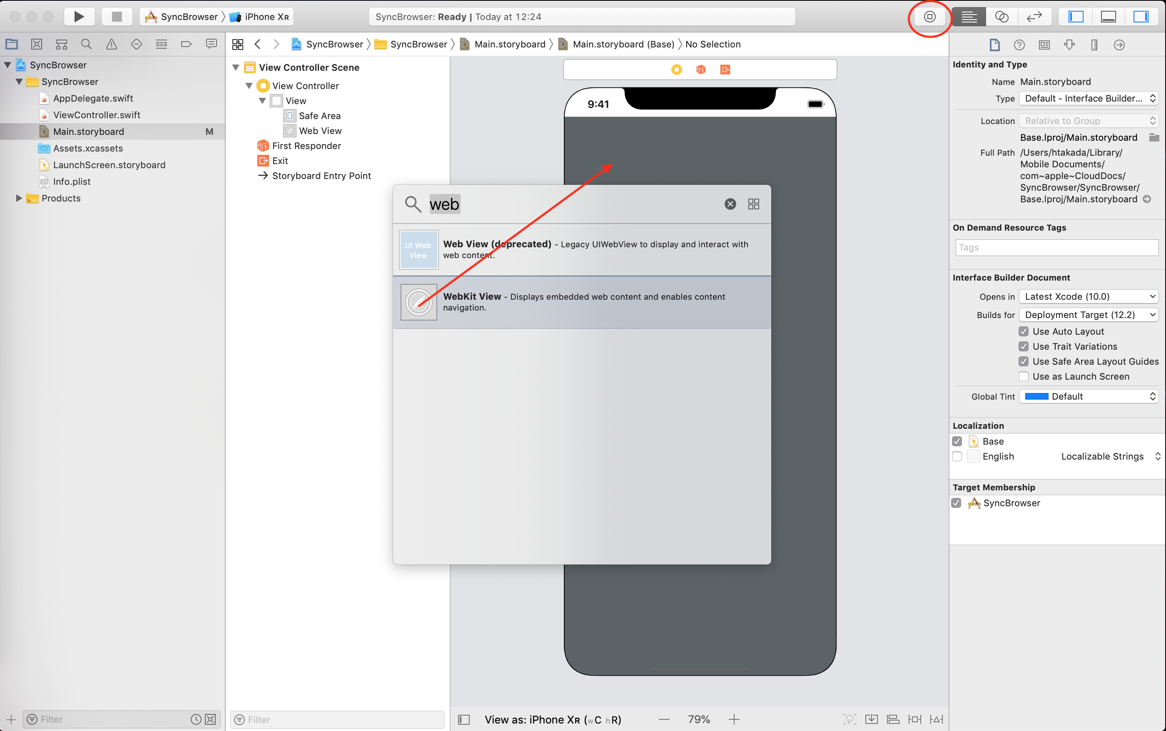This screenshot has height=731, width=1166.
Task: Open the Source Control navigator tab
Action: point(36,44)
